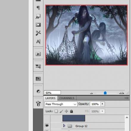This screenshot has width=131, height=131.
Task: Open the Tool Presets panel icon
Action: pyautogui.click(x=38, y=33)
